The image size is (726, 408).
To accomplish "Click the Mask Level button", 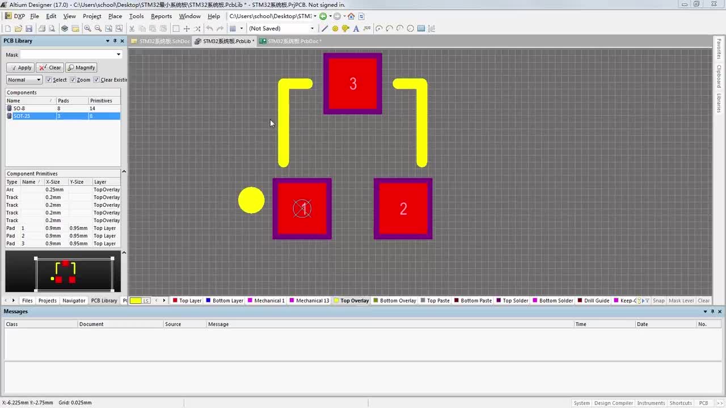I will click(681, 300).
